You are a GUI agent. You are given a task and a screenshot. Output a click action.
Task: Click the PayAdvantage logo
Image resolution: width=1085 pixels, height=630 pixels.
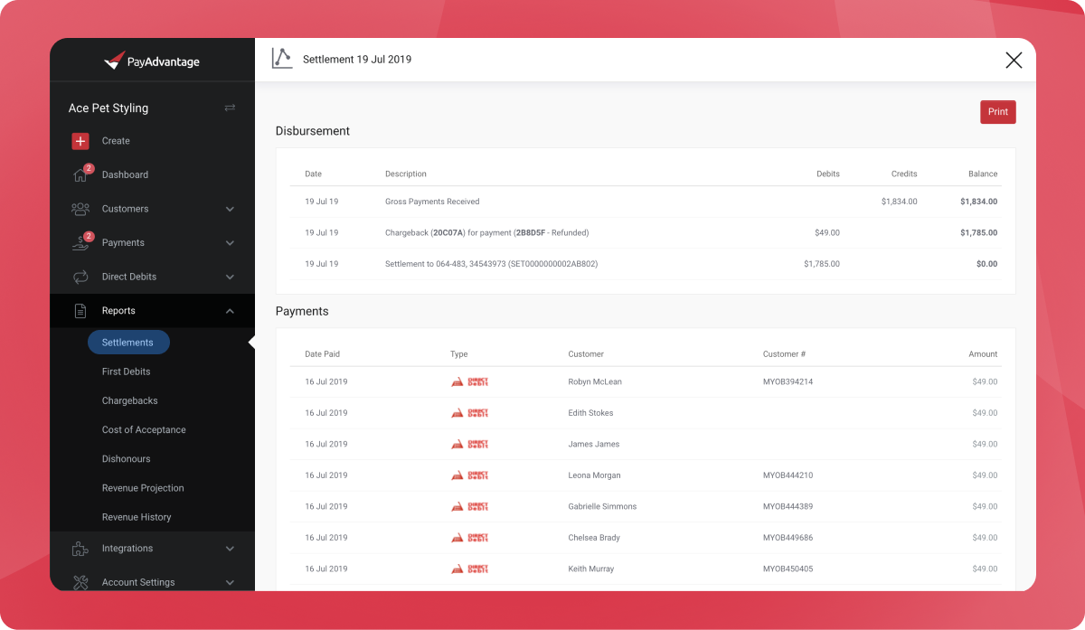(x=152, y=61)
